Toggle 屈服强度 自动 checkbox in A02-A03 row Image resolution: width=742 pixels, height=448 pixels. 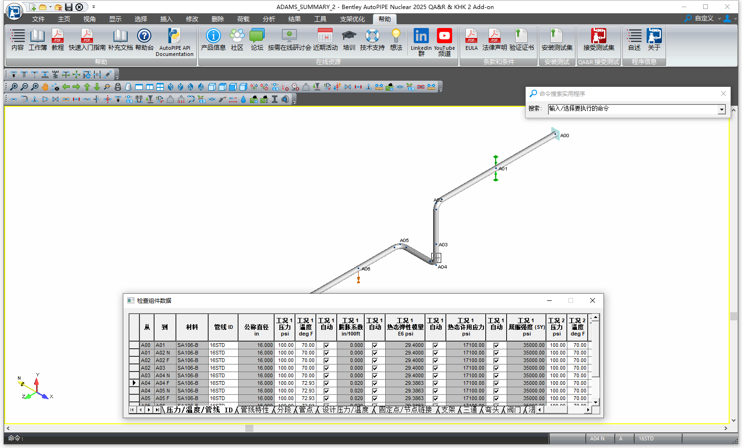click(496, 368)
